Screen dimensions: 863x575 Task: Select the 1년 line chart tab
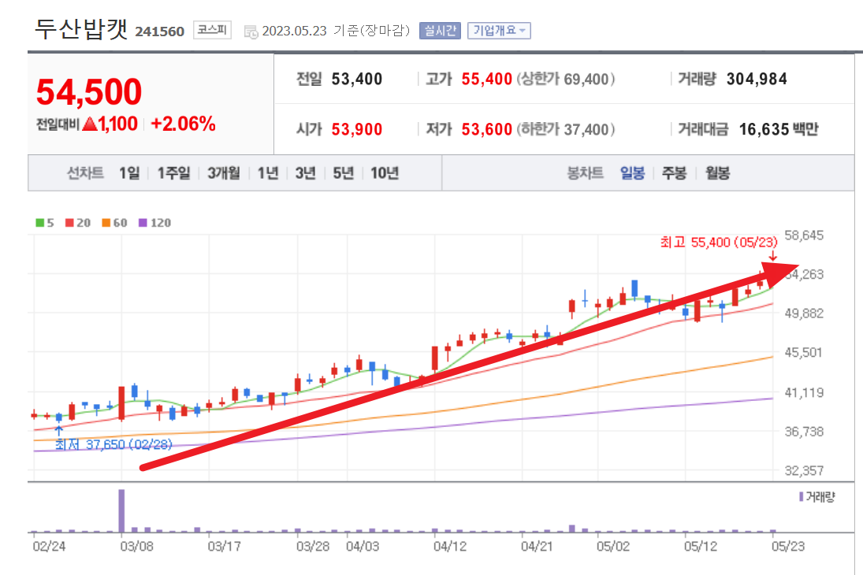pos(268,173)
